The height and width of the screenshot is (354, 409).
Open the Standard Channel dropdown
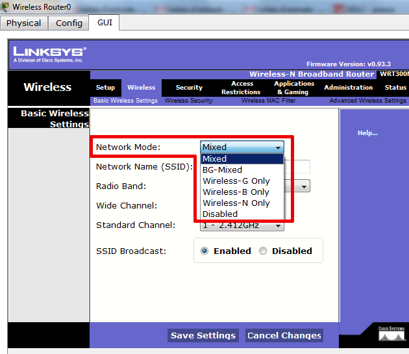(279, 225)
